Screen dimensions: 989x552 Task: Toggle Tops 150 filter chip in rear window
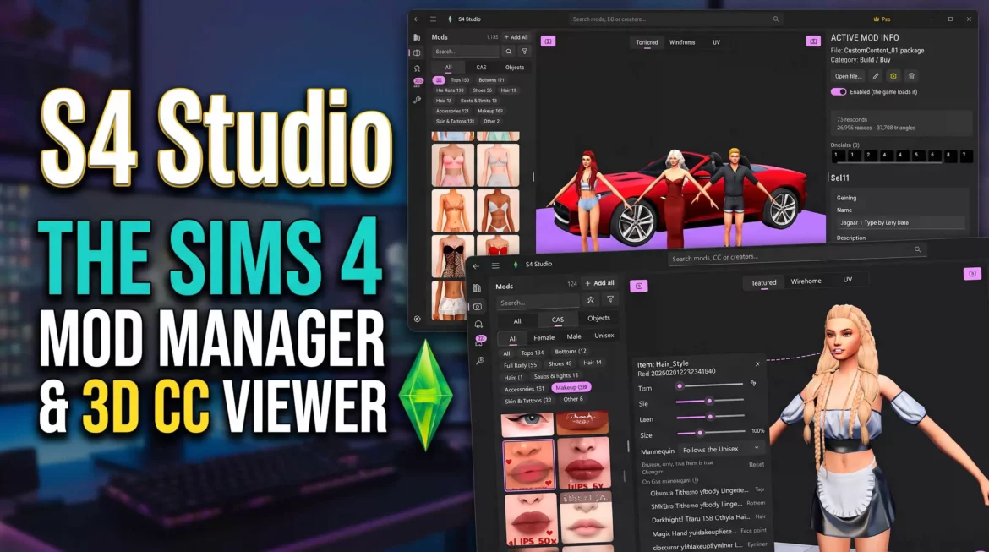pos(460,81)
